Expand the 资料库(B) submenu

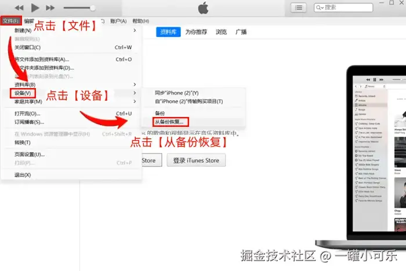pos(71,85)
